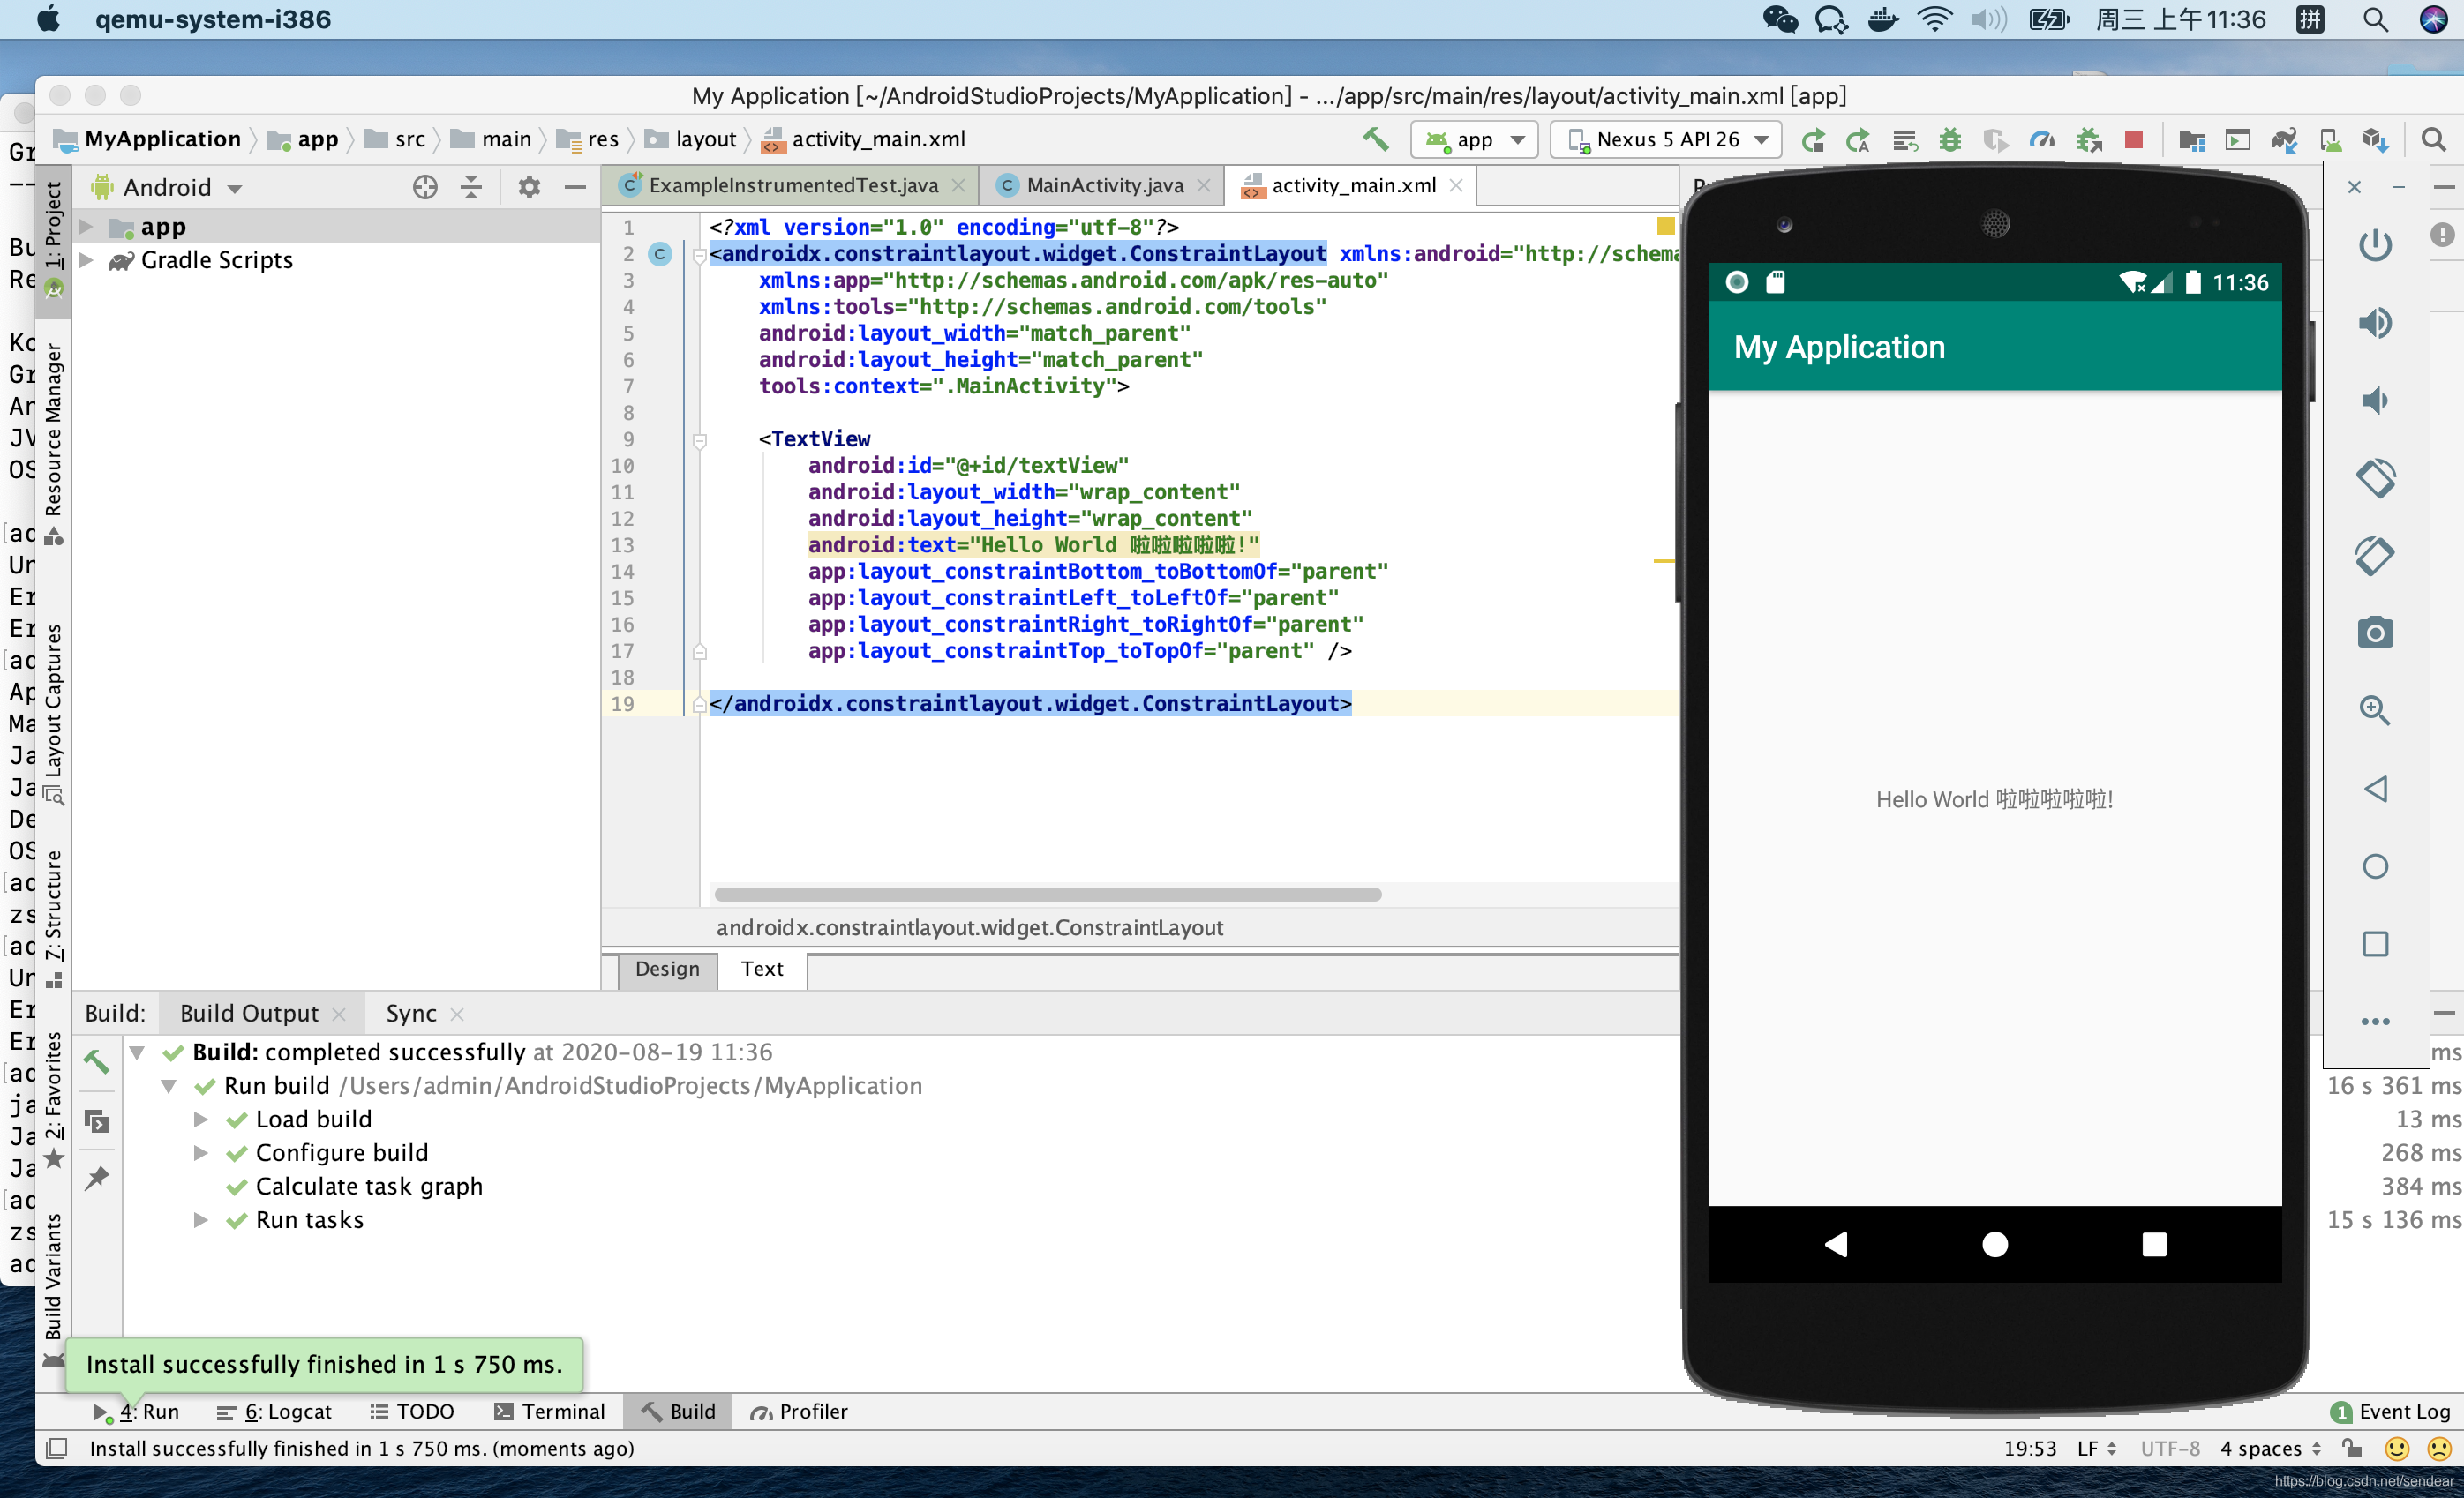Open line separator LF selector

point(2096,1448)
